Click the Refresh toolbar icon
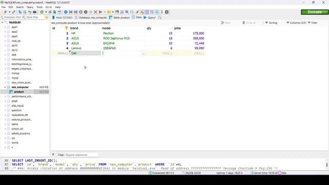Viewport: 329px width, 185px height. (x=42, y=12)
